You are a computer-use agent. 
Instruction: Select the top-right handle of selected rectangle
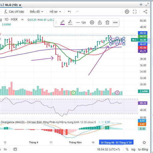point(124,38)
